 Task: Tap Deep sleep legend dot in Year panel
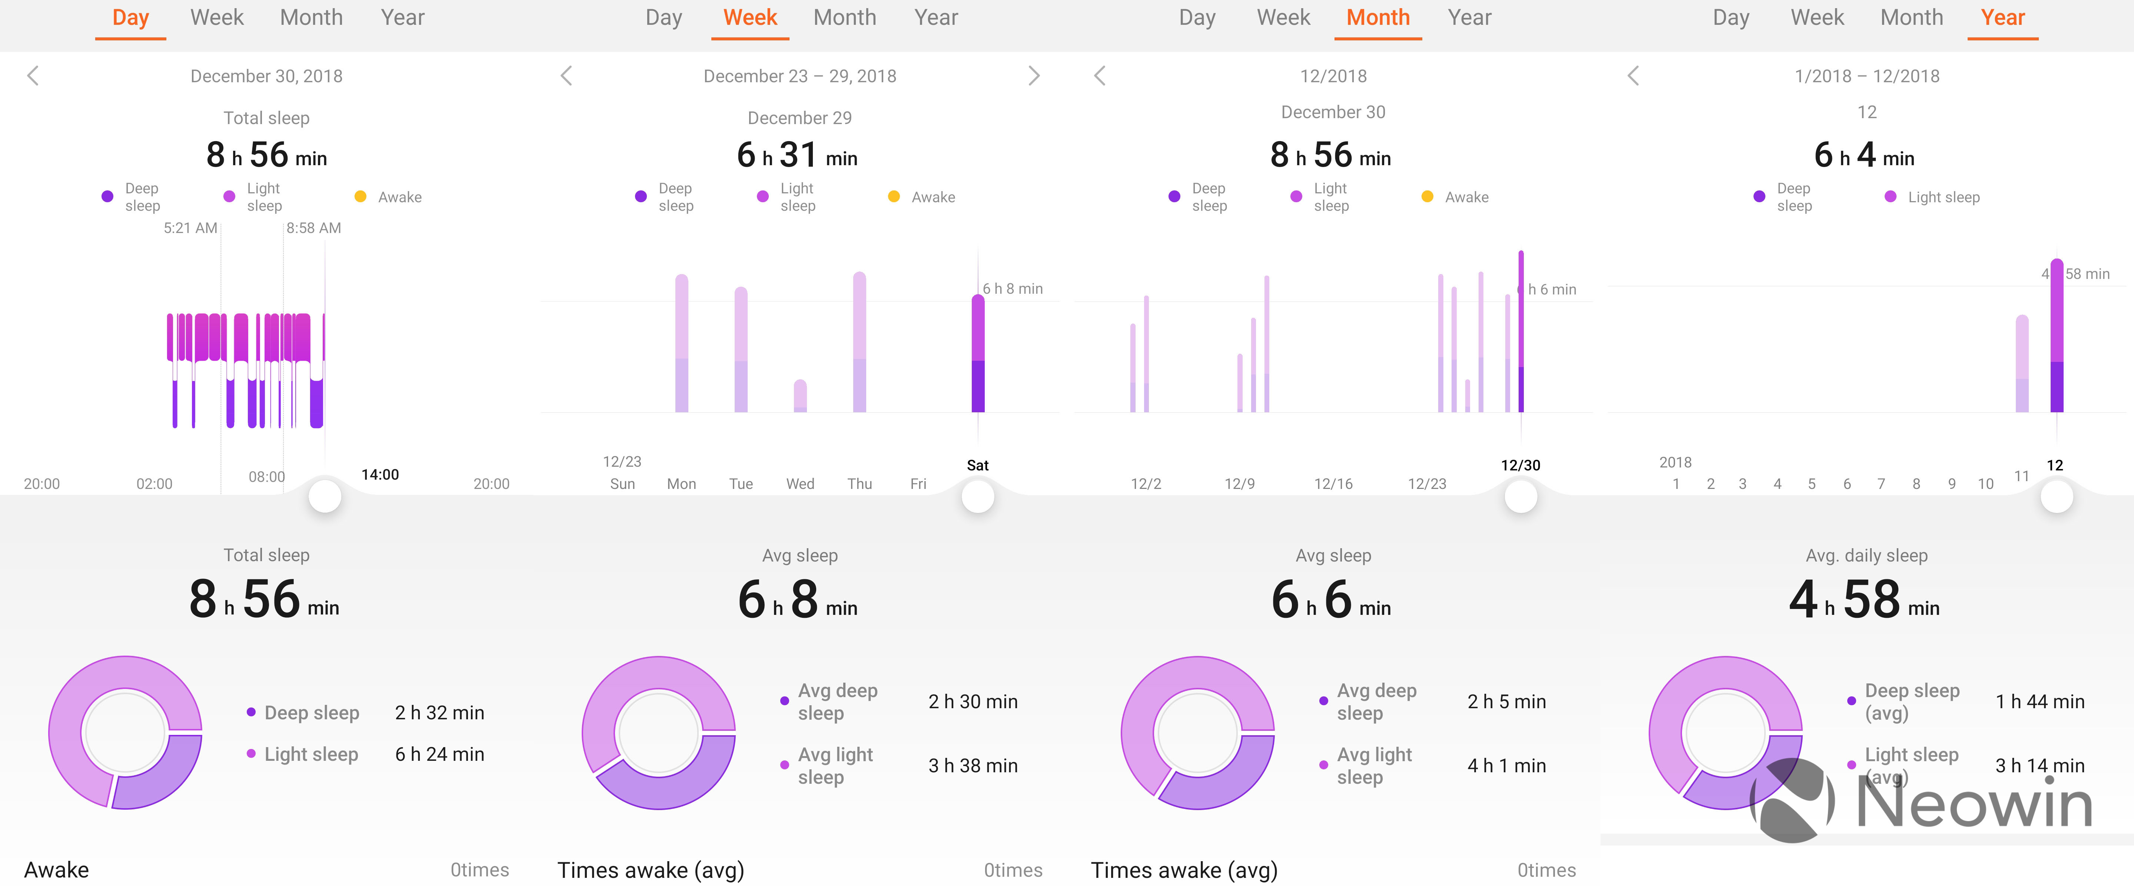(1759, 197)
